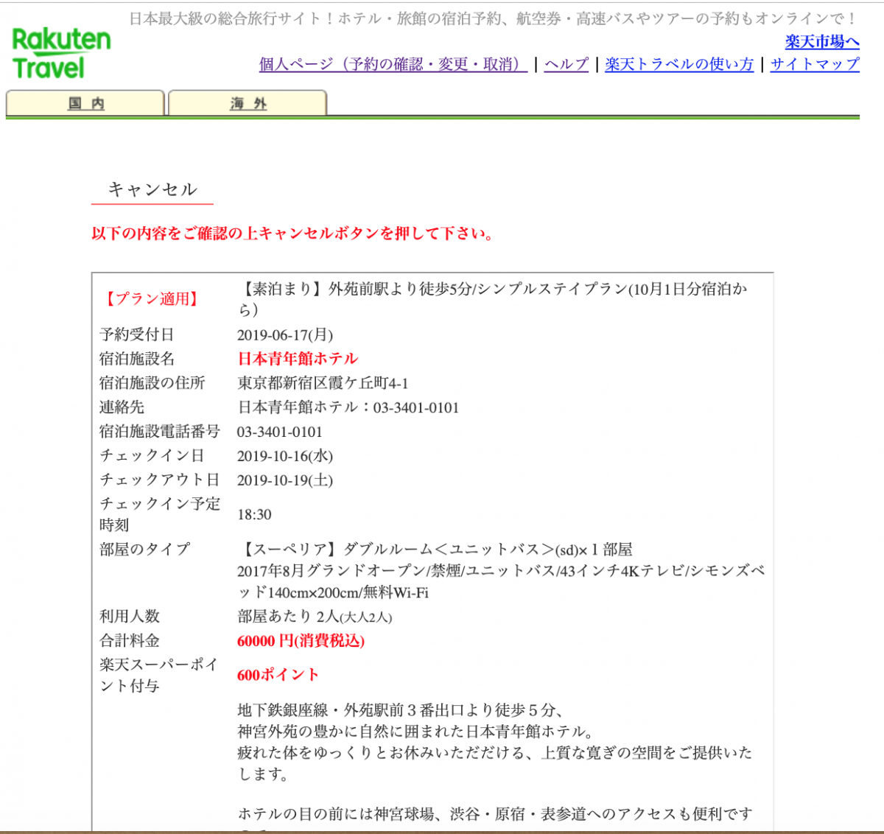This screenshot has height=834, width=884.
Task: Click the 宿泊施設電話番号 label
Action: coord(160,432)
